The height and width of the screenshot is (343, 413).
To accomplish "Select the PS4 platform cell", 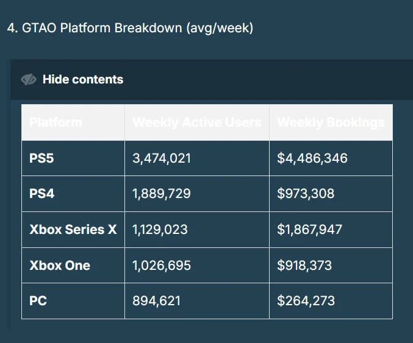I will coord(41,194).
